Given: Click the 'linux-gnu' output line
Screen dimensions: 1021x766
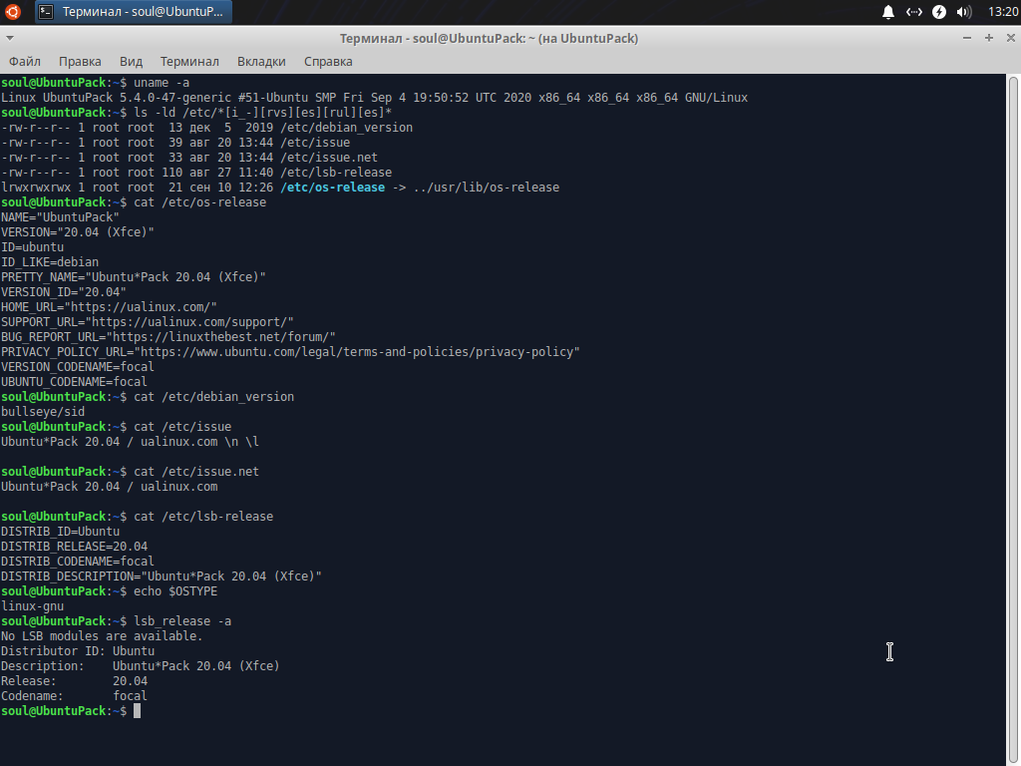Looking at the screenshot, I should coord(32,606).
